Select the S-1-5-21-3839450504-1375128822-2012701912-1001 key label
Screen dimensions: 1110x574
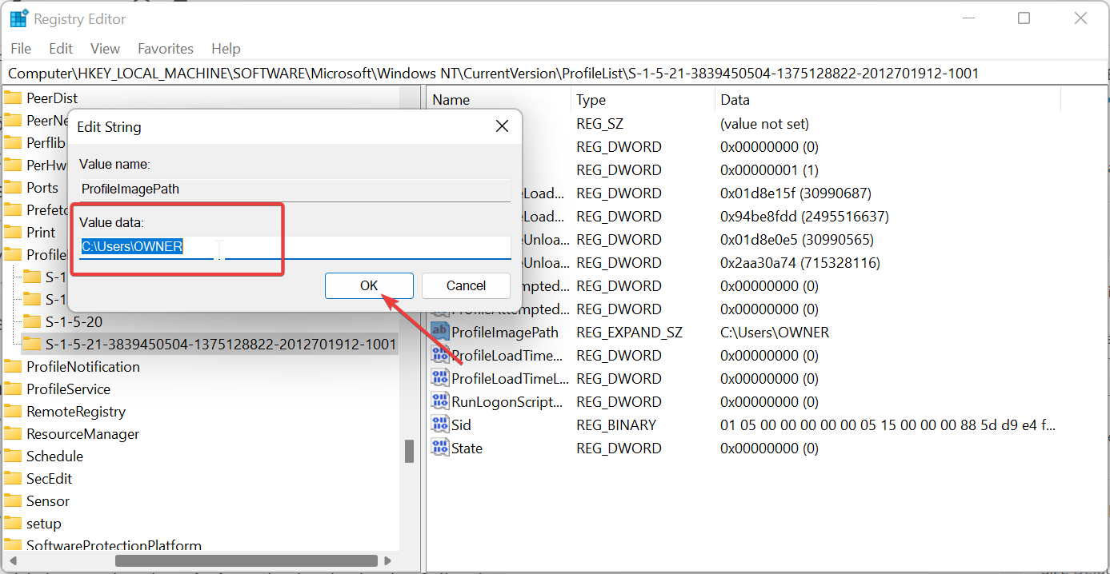(x=221, y=344)
